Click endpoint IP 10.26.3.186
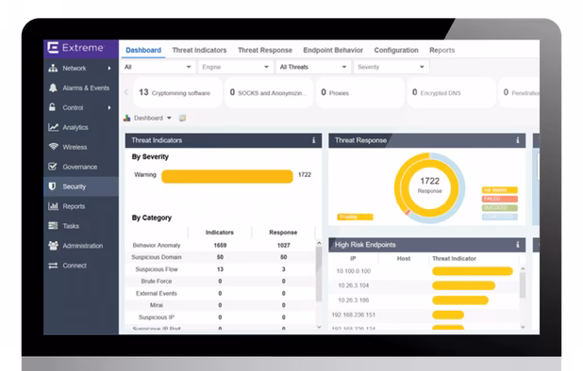The width and height of the screenshot is (583, 371). pyautogui.click(x=353, y=300)
